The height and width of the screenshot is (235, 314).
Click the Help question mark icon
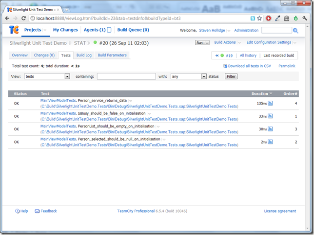click(x=18, y=211)
